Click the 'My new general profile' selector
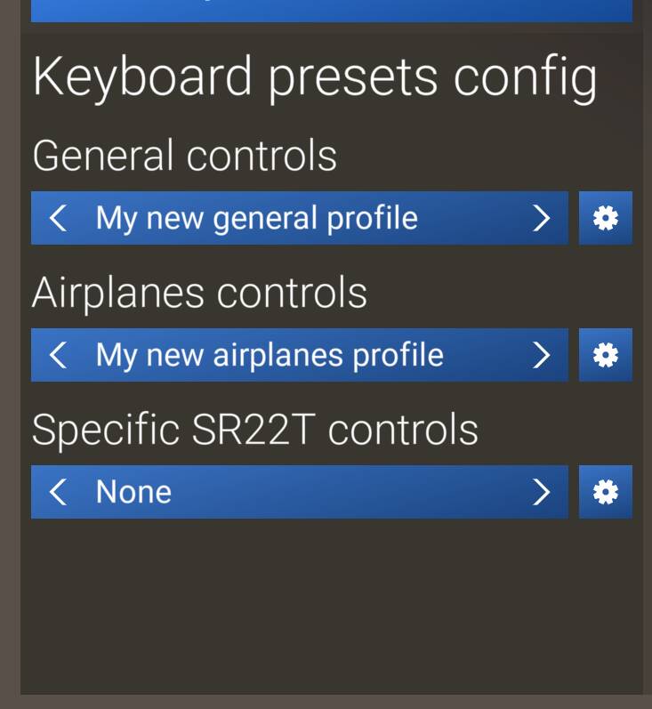The image size is (652, 709). (256, 218)
